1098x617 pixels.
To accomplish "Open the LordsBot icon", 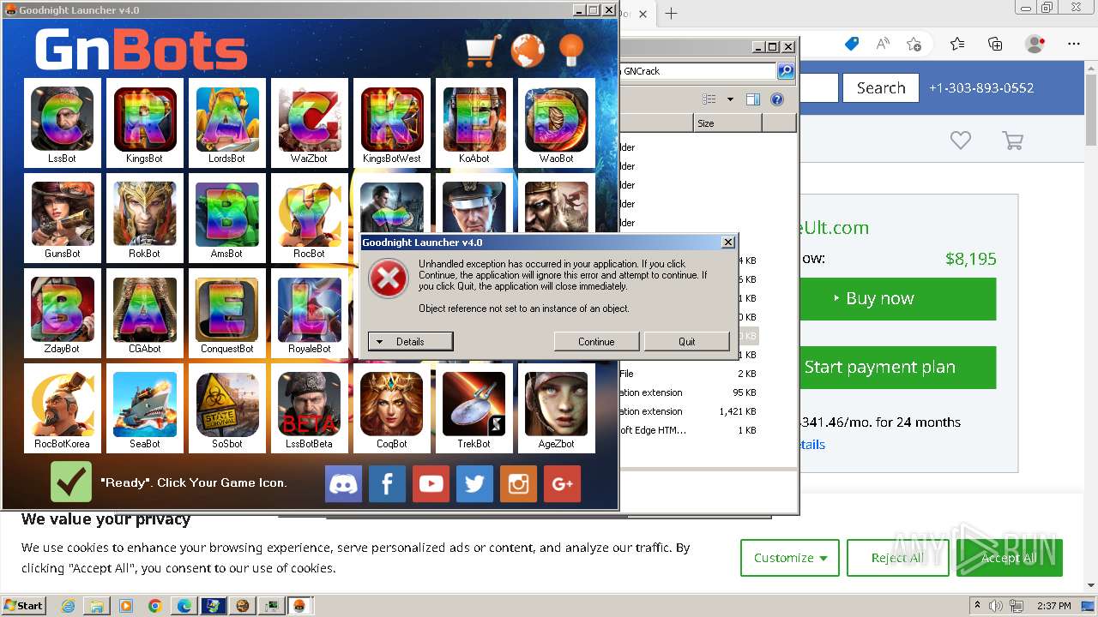I will click(x=226, y=122).
